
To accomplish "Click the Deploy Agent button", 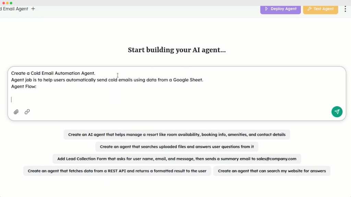I will coord(280,9).
